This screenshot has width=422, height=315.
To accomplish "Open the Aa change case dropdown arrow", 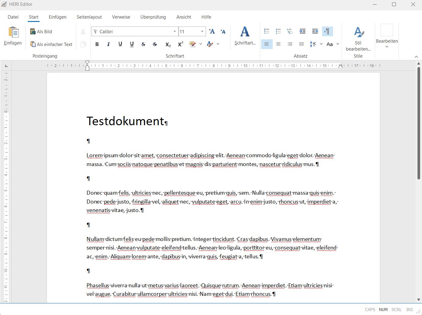I will click(338, 44).
